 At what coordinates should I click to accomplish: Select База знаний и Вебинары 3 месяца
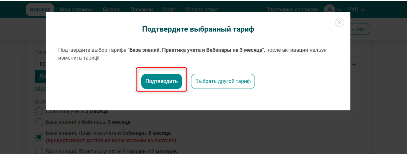point(39,122)
